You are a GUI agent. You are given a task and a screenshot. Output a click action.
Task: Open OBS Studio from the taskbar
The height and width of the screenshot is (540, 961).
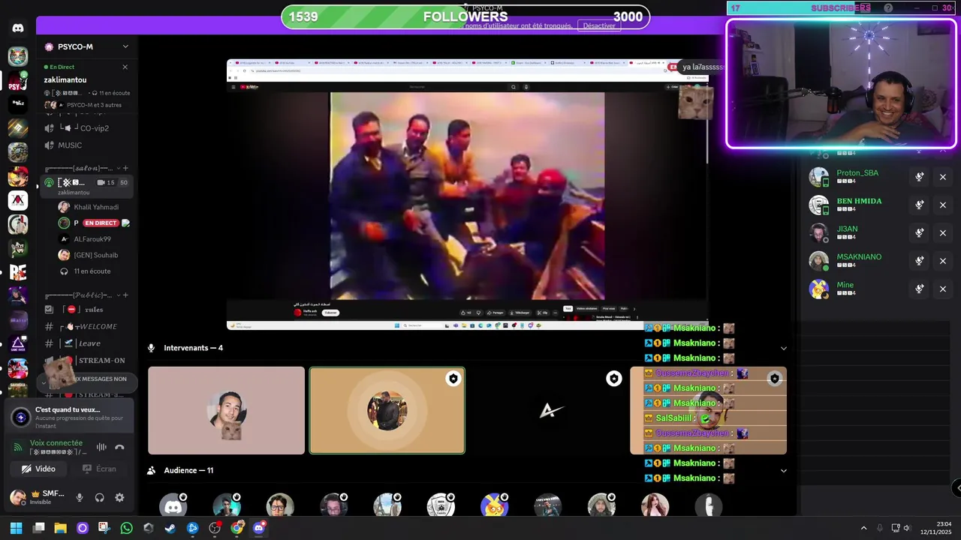(215, 528)
